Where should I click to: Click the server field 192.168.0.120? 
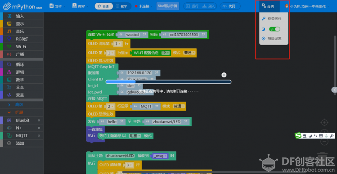139,73
